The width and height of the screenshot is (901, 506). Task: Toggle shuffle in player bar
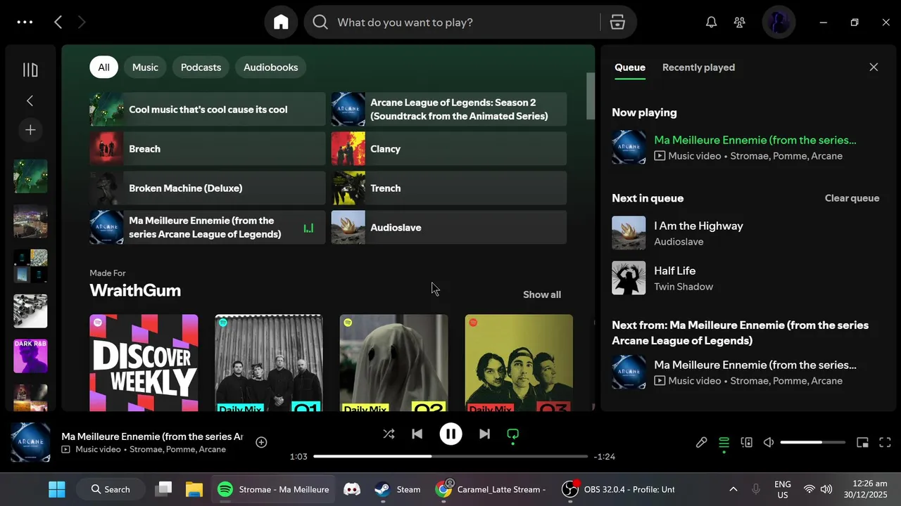(x=389, y=434)
